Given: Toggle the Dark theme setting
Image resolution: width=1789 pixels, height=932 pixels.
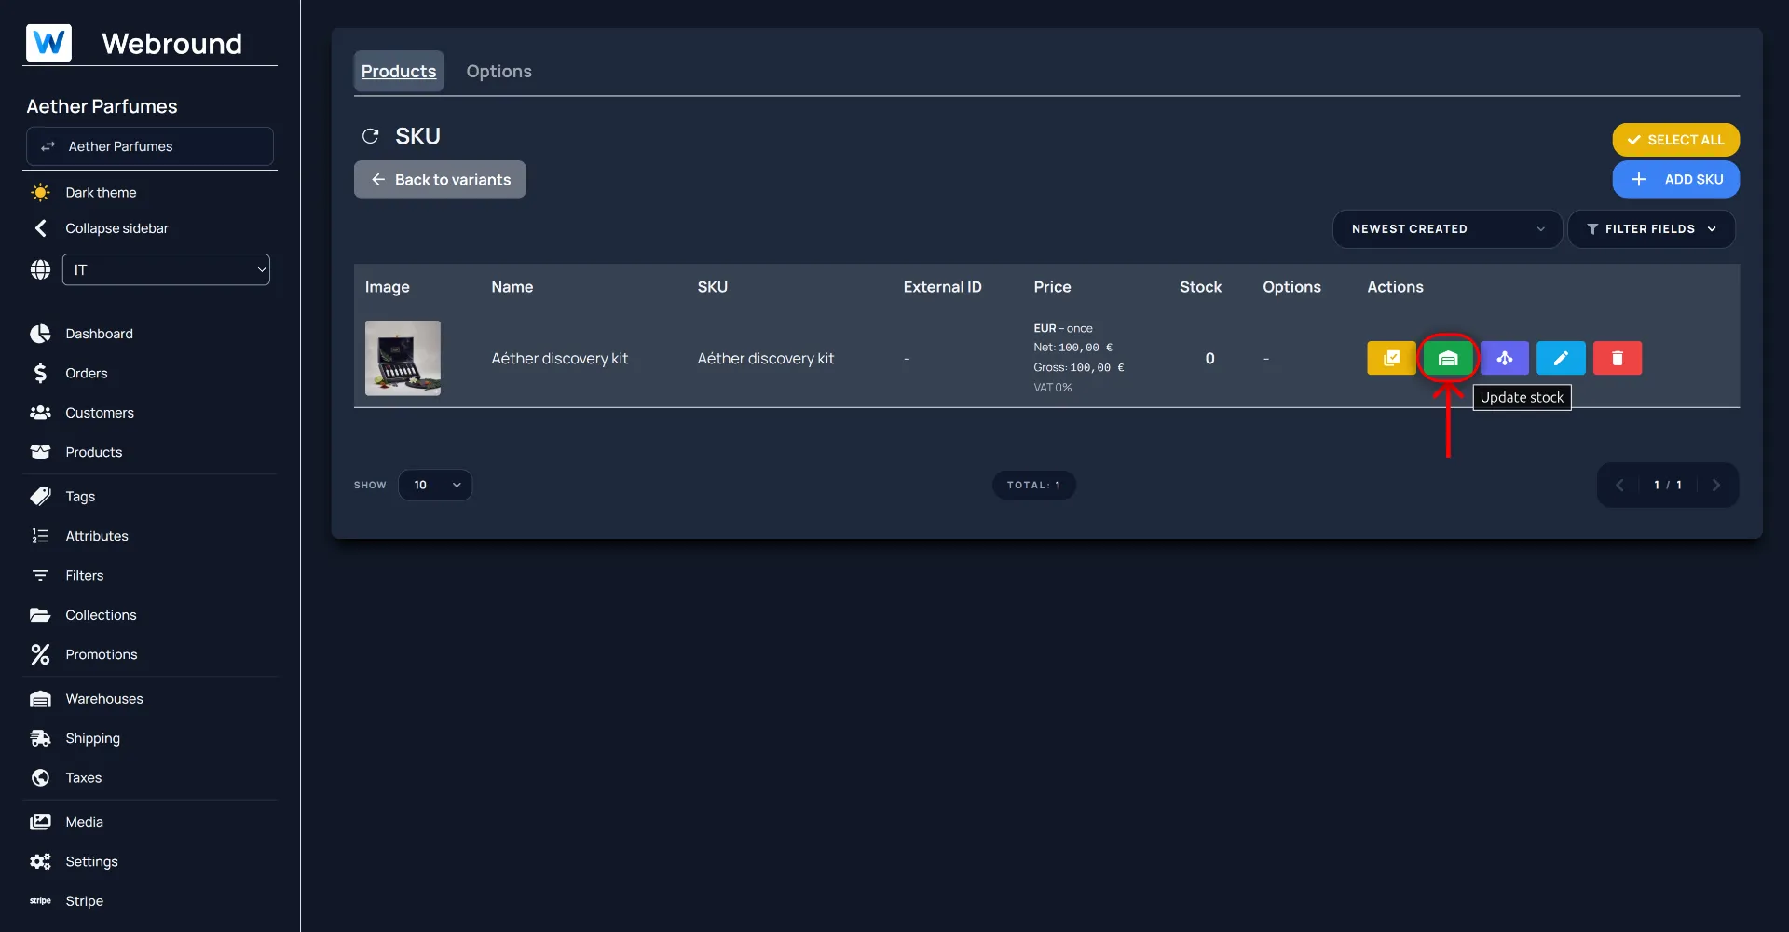Looking at the screenshot, I should tap(100, 193).
